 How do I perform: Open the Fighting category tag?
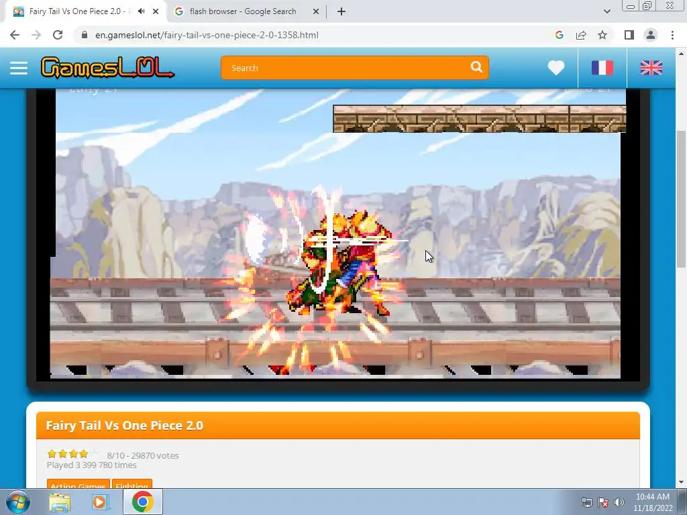click(x=132, y=484)
